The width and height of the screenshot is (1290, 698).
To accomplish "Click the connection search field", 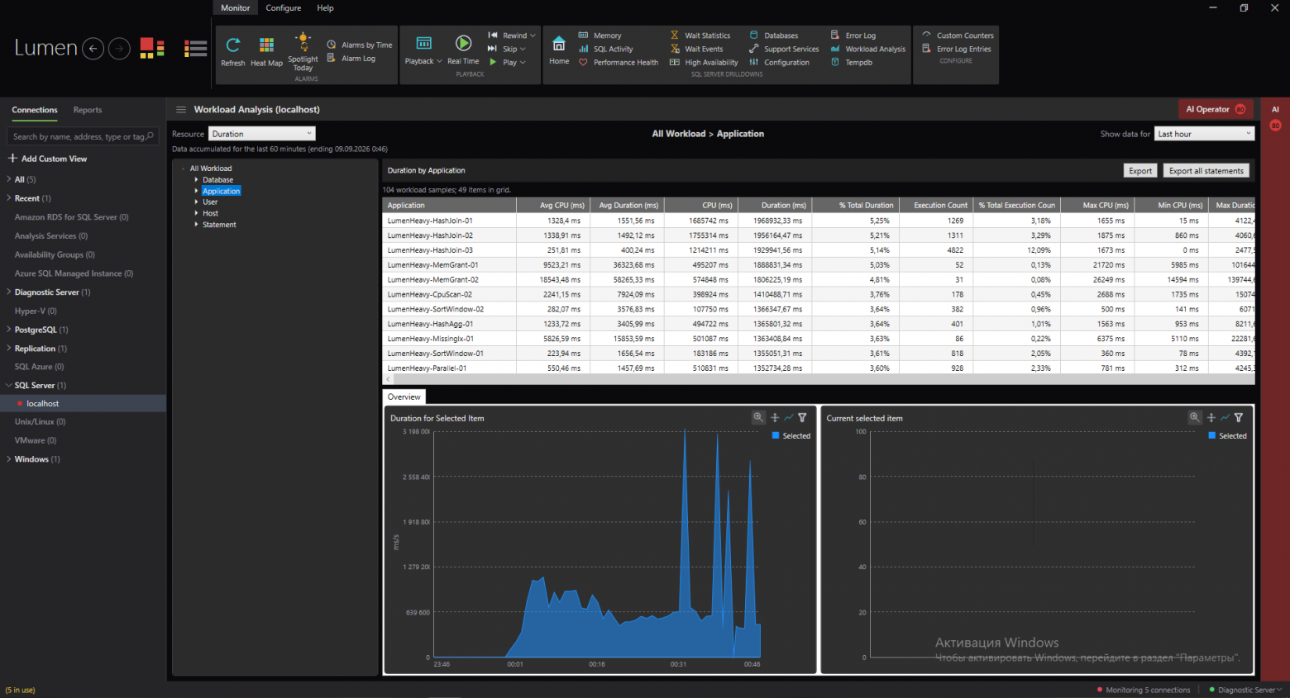I will (83, 136).
